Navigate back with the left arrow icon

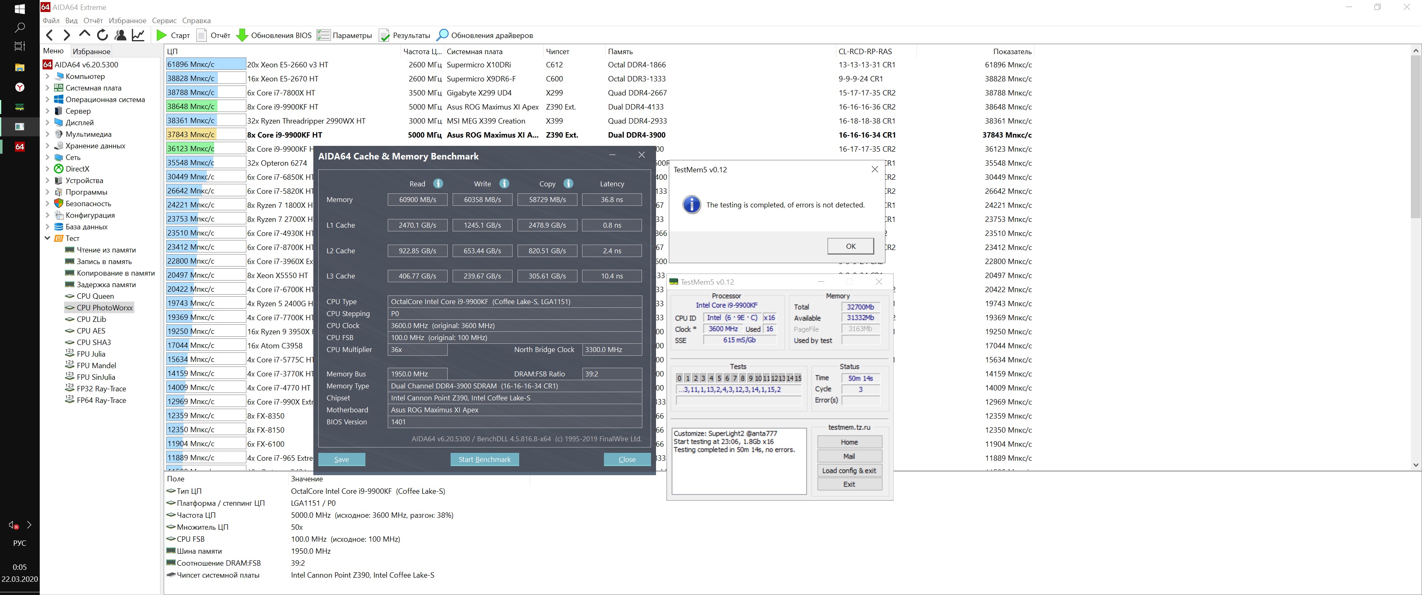[x=50, y=35]
